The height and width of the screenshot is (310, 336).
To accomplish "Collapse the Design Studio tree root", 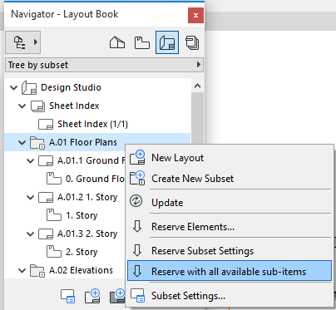I will pyautogui.click(x=13, y=88).
